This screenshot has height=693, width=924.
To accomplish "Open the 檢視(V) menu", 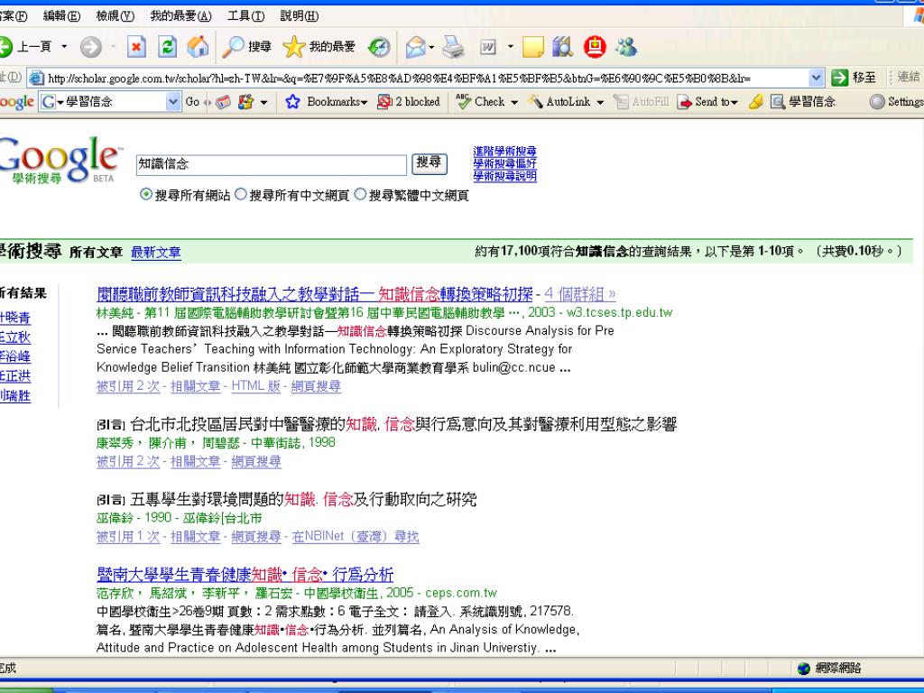I will (115, 16).
